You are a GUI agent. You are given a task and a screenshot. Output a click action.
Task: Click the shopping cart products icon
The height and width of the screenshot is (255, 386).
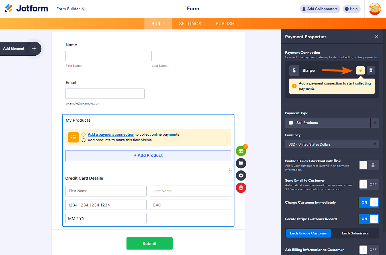tap(241, 163)
